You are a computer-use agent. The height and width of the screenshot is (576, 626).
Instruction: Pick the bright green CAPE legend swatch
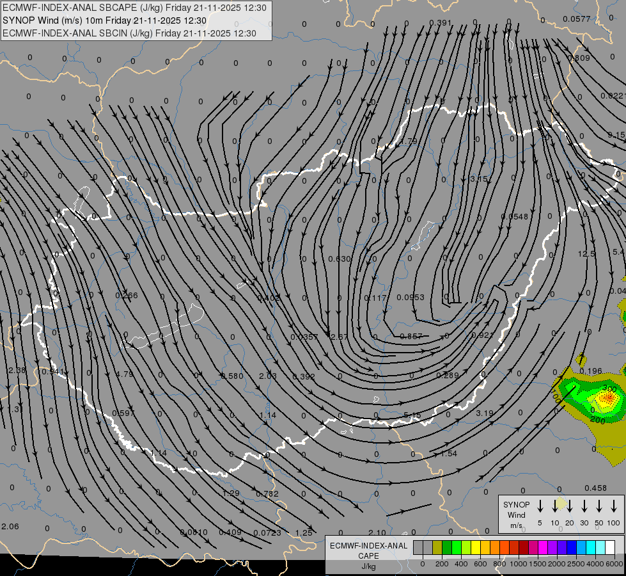[x=457, y=548]
